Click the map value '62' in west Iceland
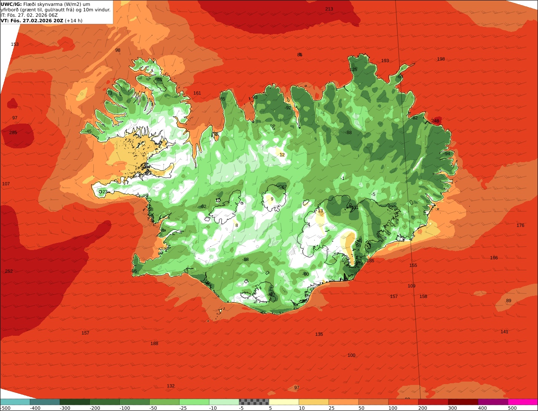The width and height of the screenshot is (538, 411). [204, 206]
